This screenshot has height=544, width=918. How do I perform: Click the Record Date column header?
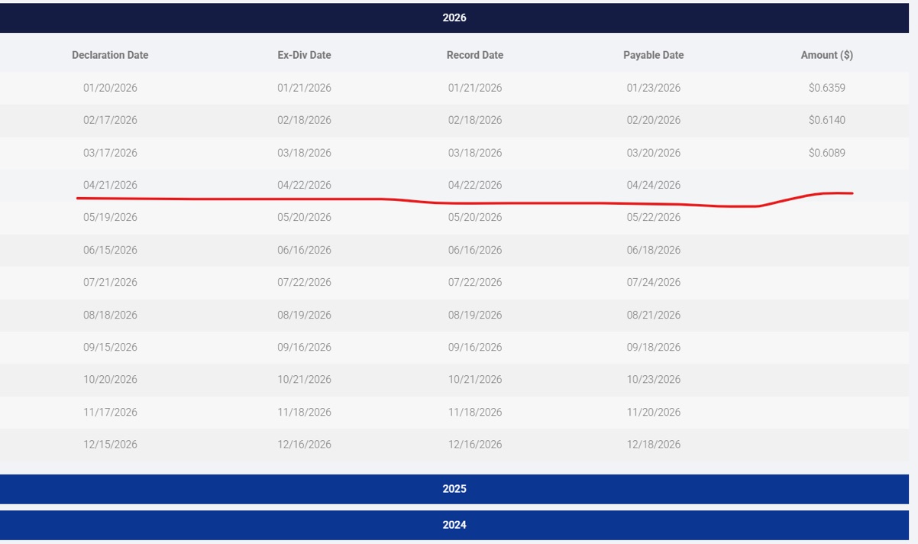coord(475,55)
